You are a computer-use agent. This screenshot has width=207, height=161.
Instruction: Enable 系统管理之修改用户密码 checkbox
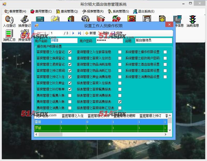pyautogui.click(x=165, y=58)
